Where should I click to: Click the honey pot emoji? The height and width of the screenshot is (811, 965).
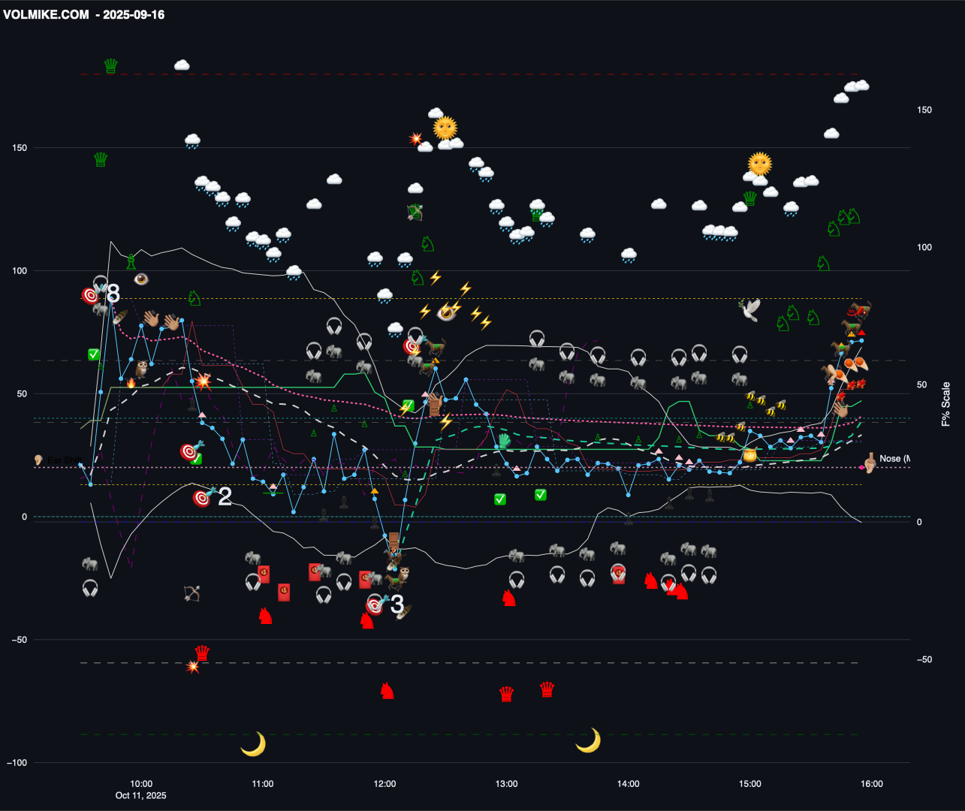click(749, 455)
